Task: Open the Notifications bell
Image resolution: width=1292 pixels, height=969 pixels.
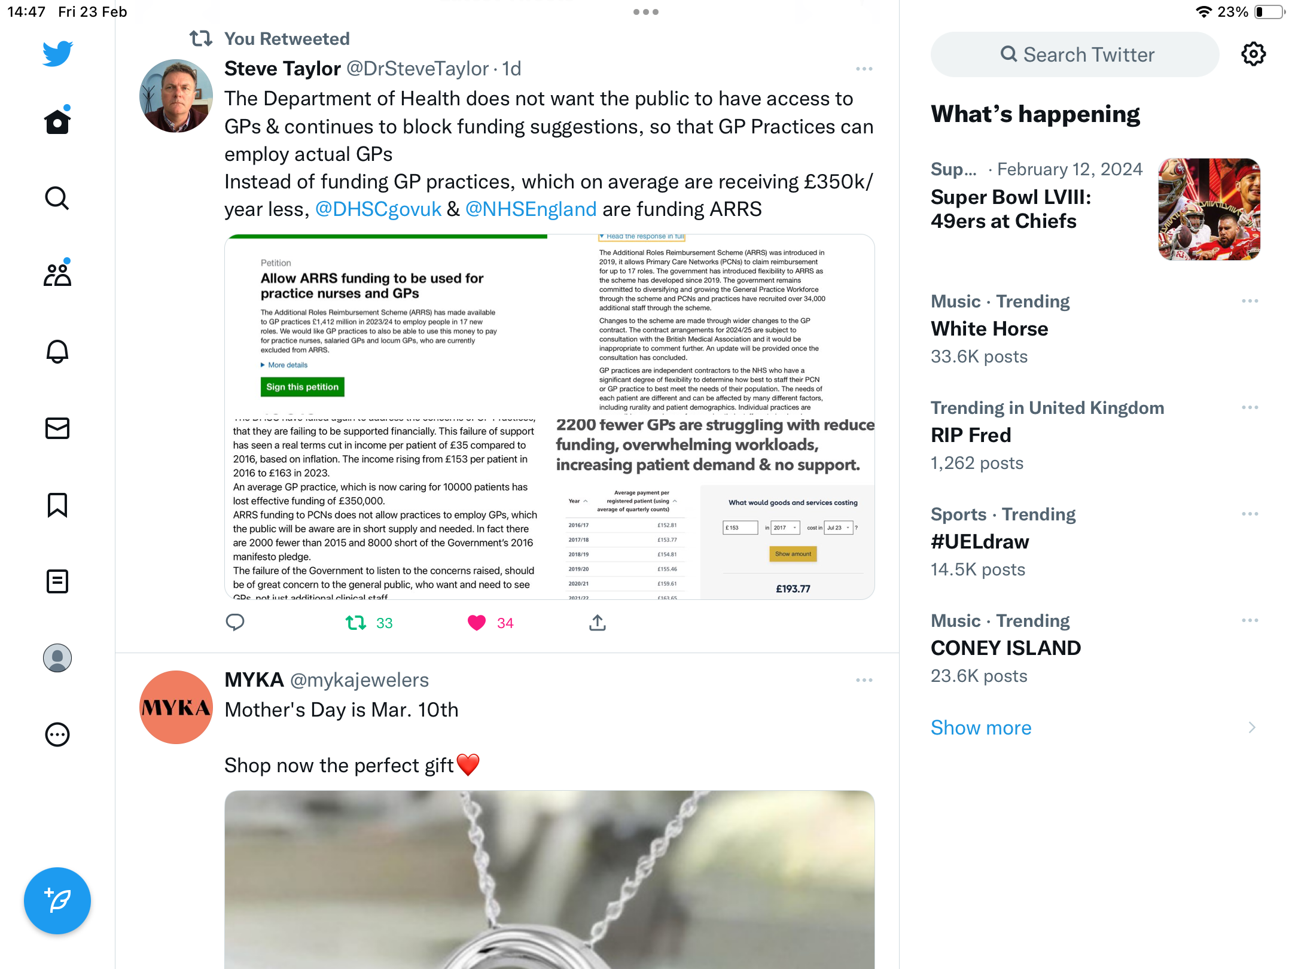Action: click(x=57, y=351)
